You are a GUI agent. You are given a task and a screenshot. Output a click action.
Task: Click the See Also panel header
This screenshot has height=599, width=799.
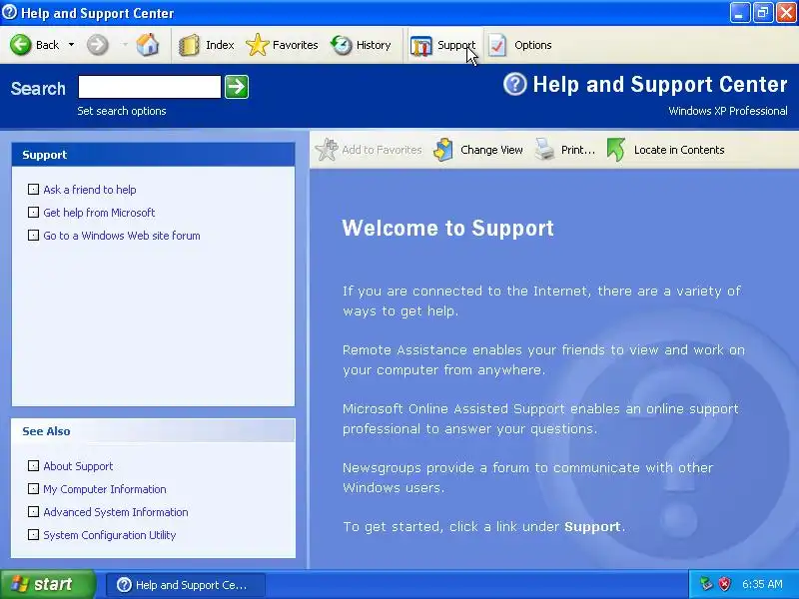tap(154, 431)
